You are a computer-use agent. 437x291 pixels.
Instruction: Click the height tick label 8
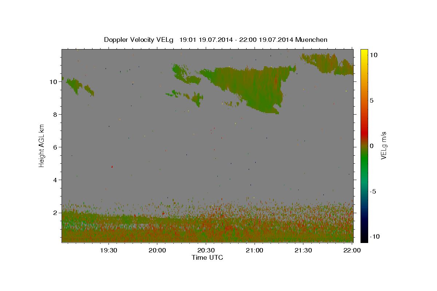coord(55,114)
